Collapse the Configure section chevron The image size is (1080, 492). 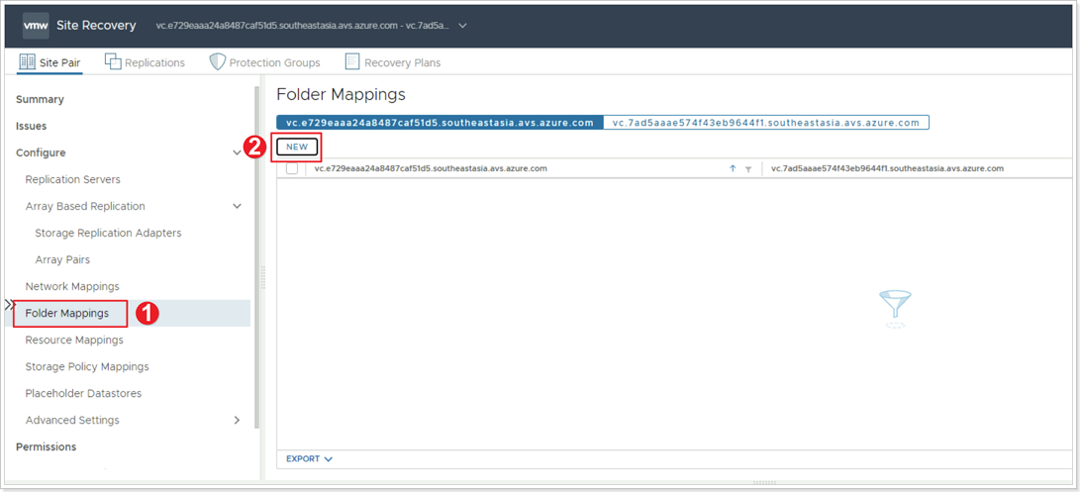coord(238,153)
